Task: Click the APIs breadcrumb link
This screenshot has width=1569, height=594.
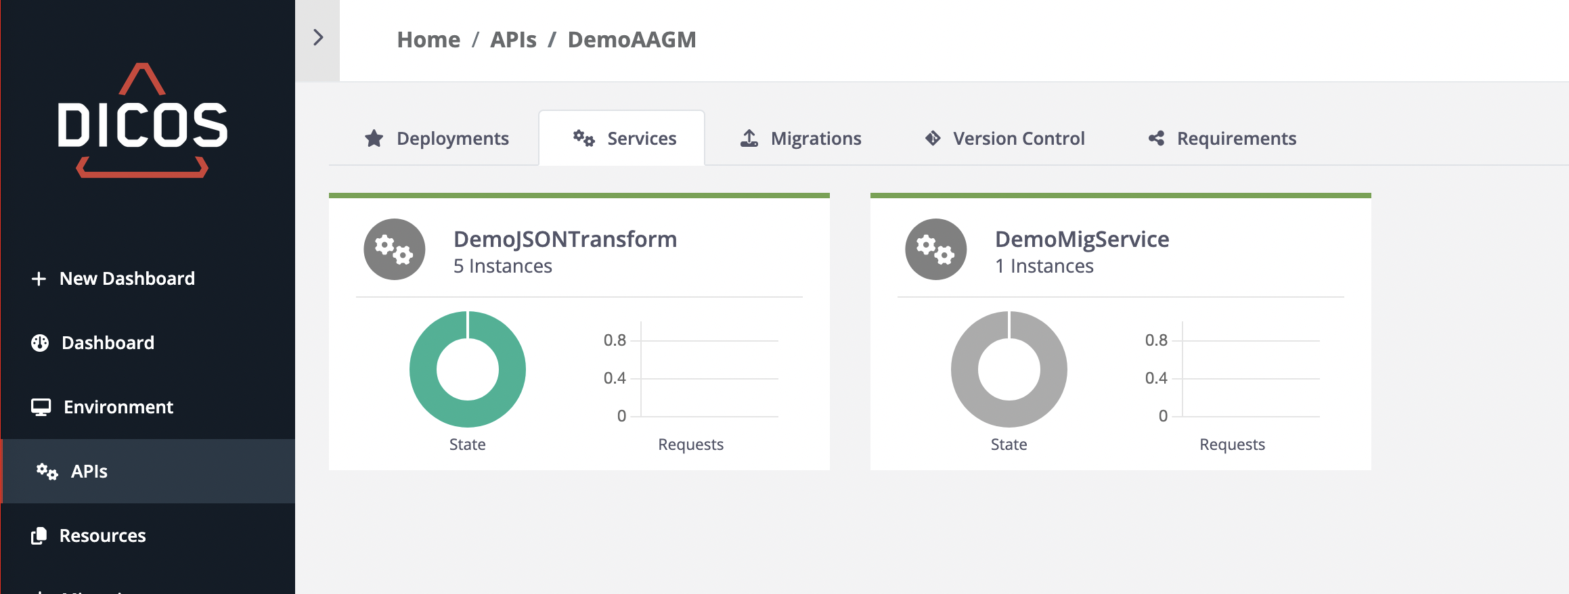Action: coord(513,40)
